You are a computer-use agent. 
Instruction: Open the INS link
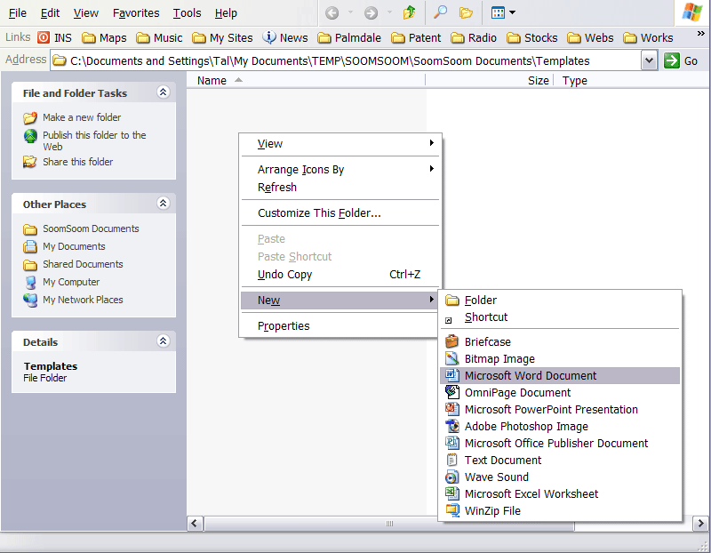point(54,37)
